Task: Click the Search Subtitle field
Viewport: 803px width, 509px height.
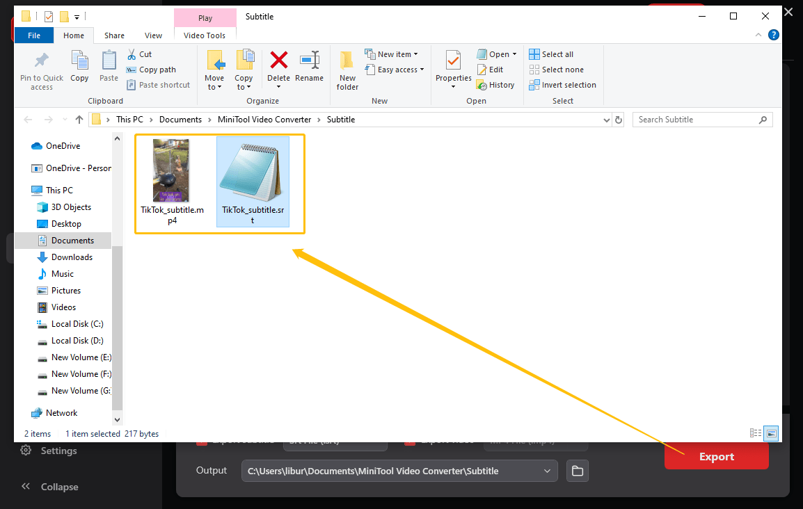Action: pos(702,120)
